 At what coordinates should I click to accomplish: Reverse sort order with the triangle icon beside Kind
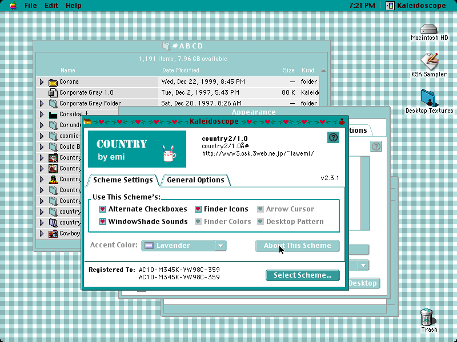pyautogui.click(x=323, y=70)
